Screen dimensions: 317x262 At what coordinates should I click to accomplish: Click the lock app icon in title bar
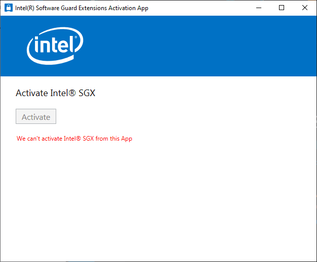point(9,8)
